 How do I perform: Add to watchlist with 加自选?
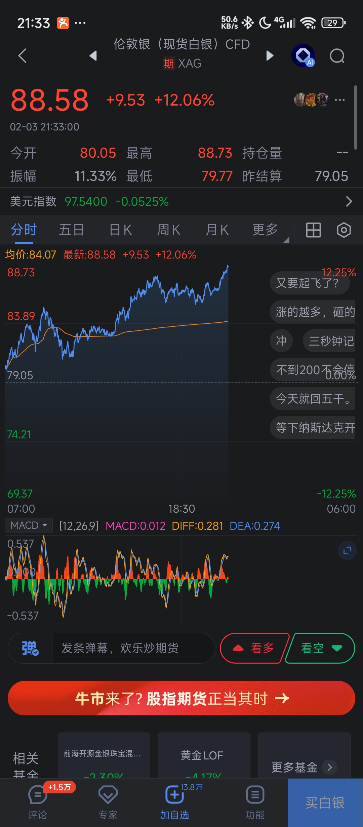click(x=174, y=802)
